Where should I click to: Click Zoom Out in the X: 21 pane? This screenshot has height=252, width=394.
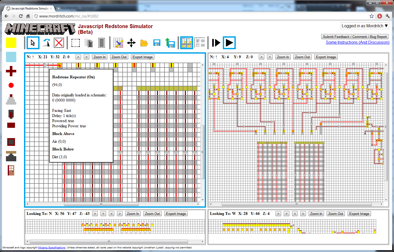[x=119, y=57]
